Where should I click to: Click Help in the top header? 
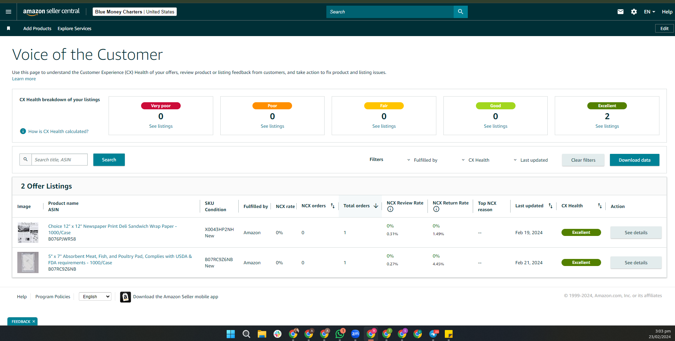point(667,12)
